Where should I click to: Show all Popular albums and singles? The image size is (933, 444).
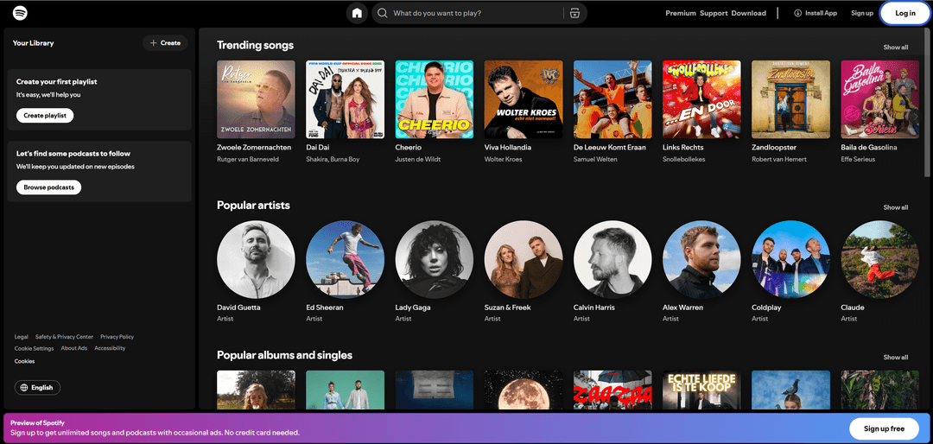(x=896, y=358)
